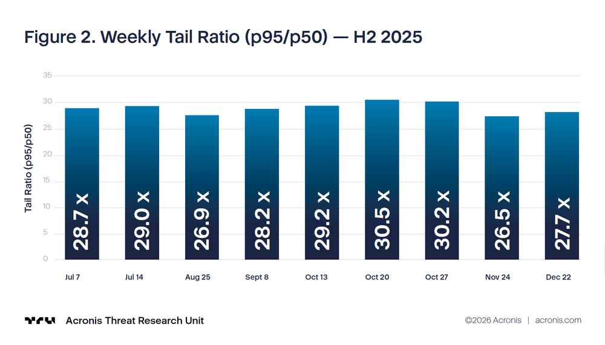605x345 pixels.
Task: Click the y-axis value 5
Action: point(45,232)
